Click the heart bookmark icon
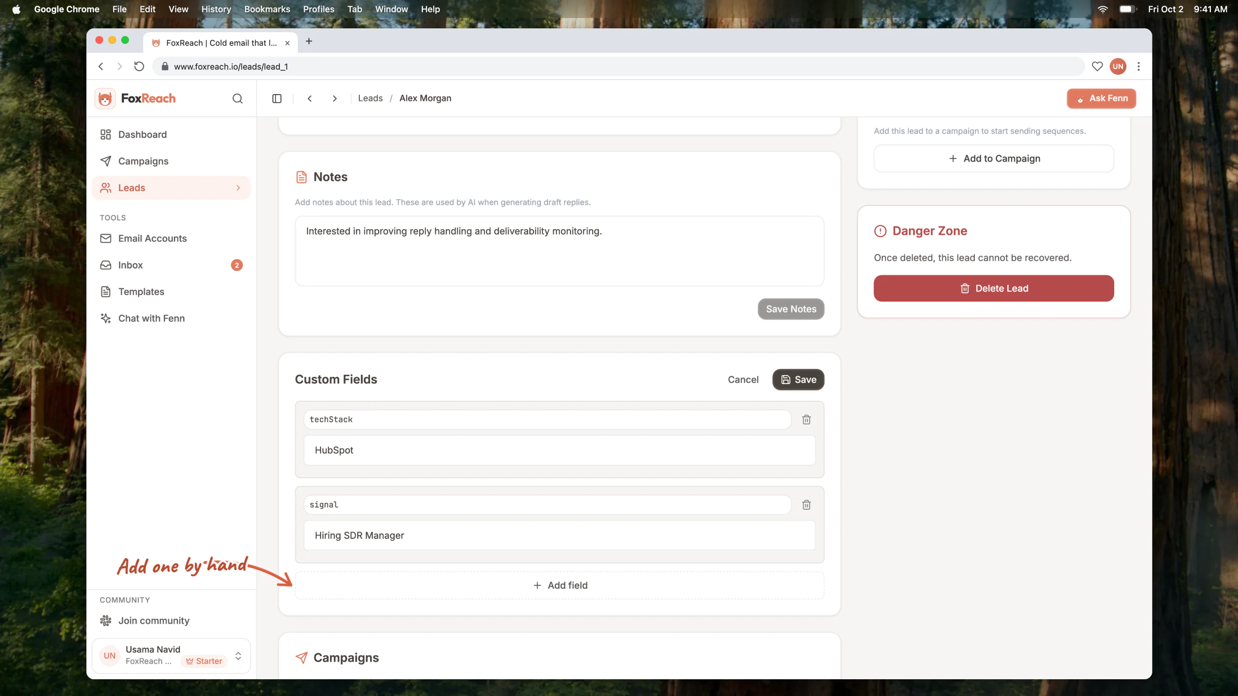Screen dimensions: 1238x696 pyautogui.click(x=1097, y=66)
